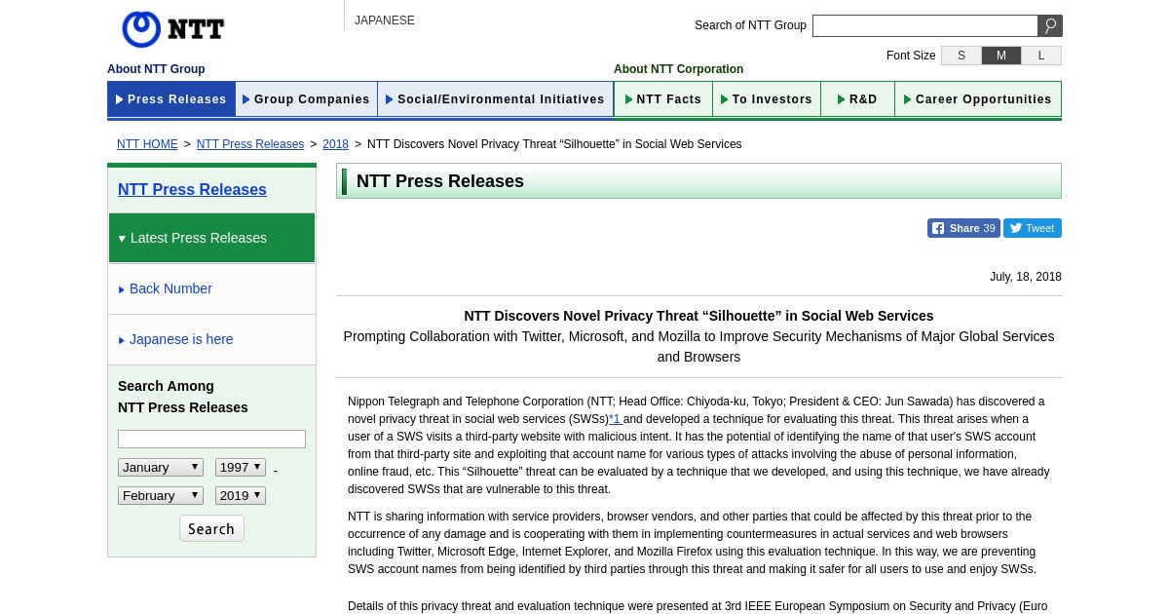Open the NTT Facts nav tab
Screen dimensions: 1169x614
click(663, 99)
